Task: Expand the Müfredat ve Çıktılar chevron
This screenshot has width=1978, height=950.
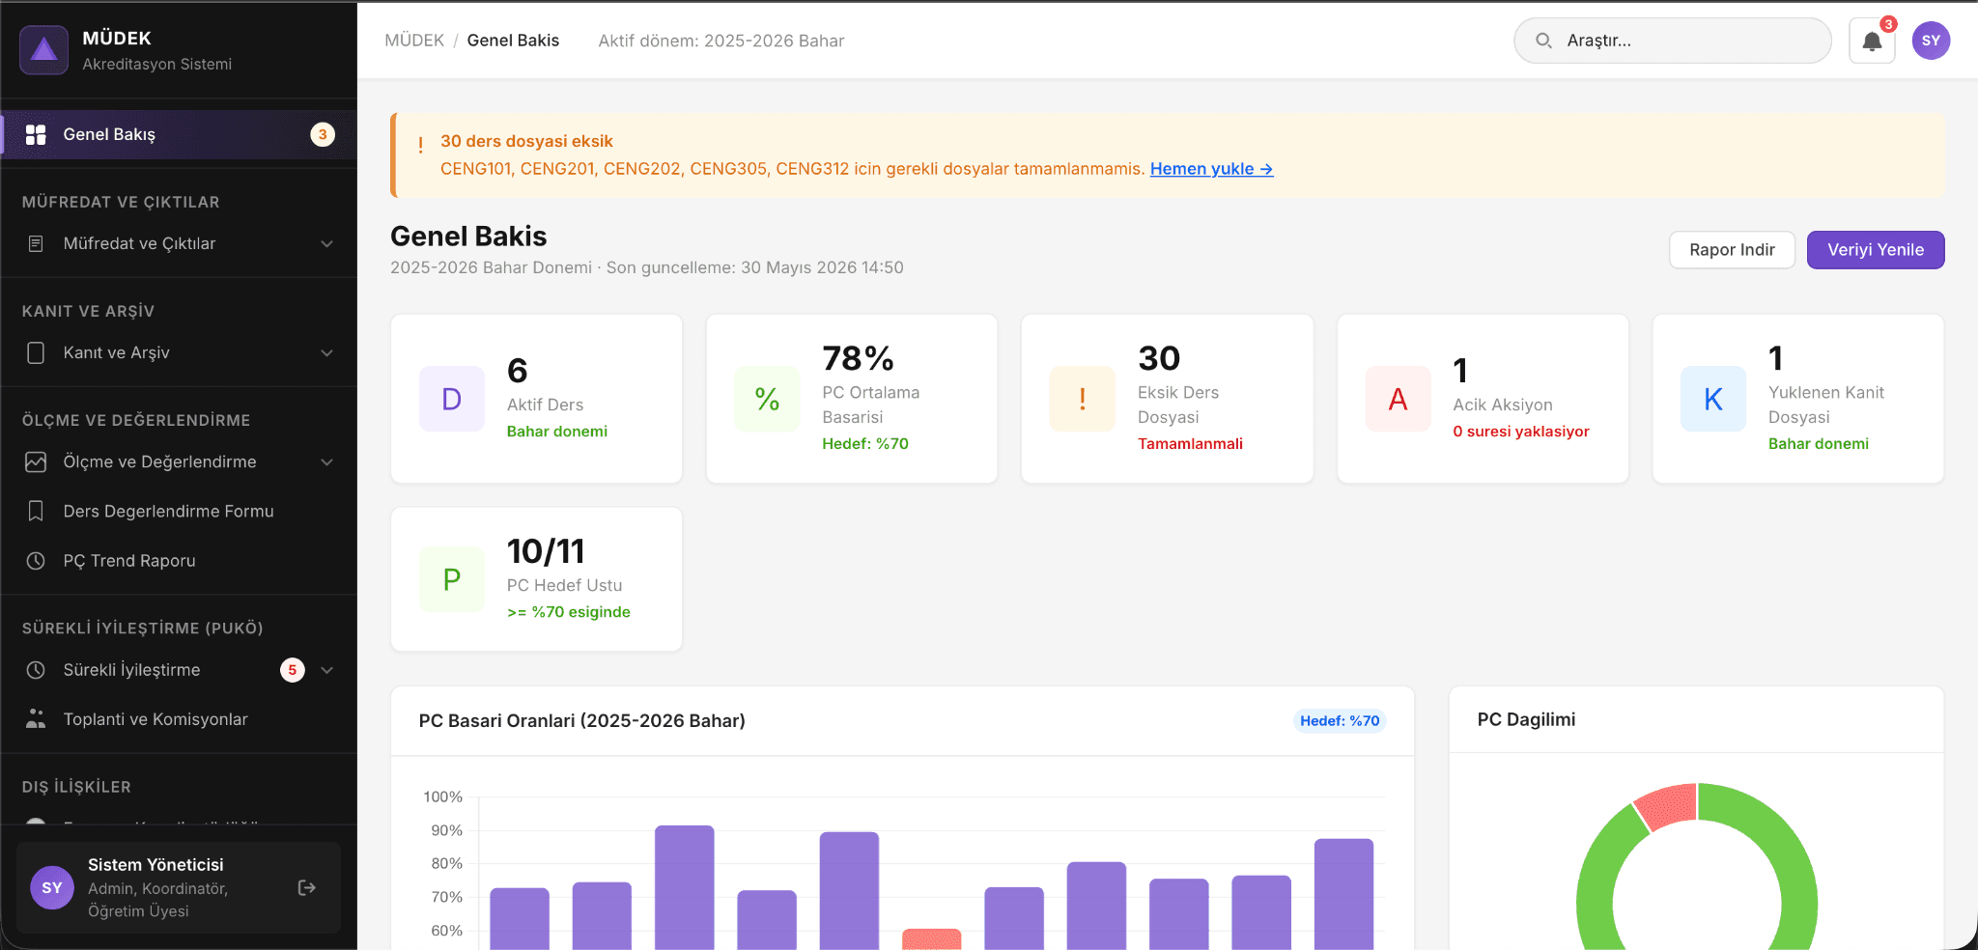Action: point(326,244)
